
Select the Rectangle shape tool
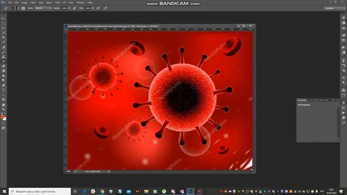tap(3, 100)
